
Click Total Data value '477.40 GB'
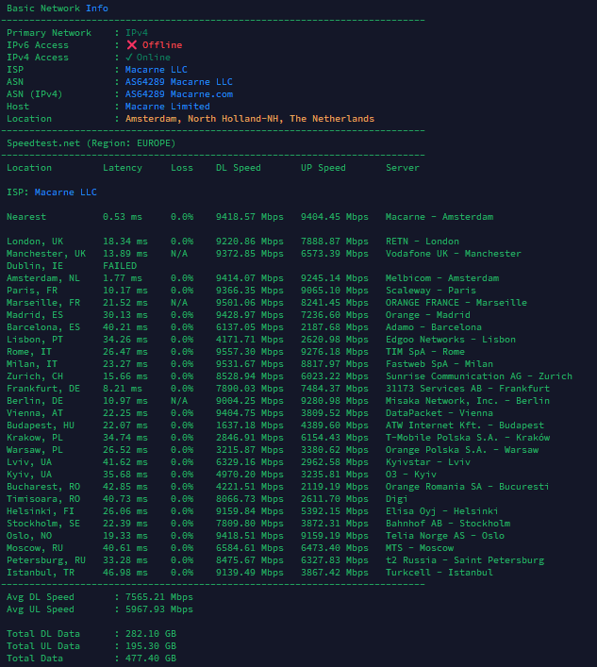pos(151,659)
